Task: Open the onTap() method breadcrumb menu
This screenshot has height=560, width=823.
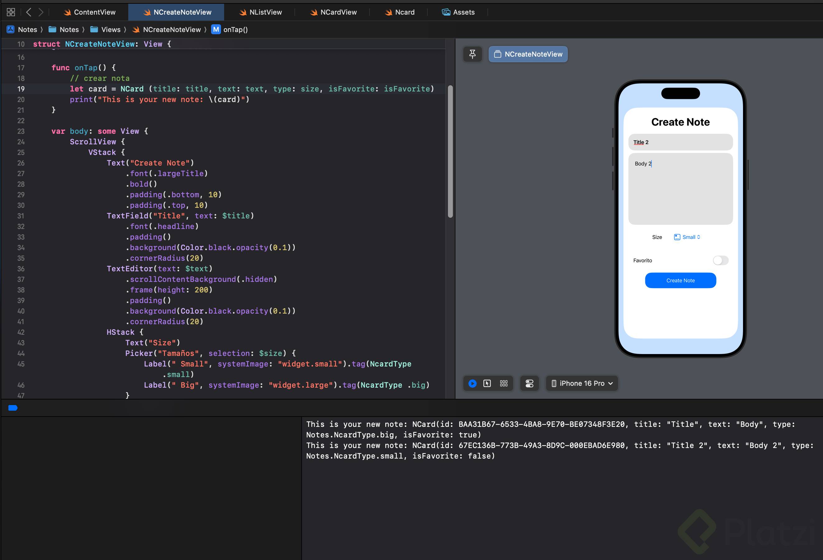Action: point(230,30)
